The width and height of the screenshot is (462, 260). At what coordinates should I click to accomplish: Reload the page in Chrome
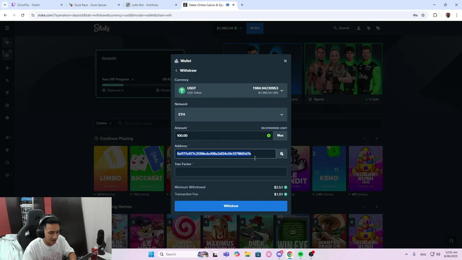tap(22, 15)
